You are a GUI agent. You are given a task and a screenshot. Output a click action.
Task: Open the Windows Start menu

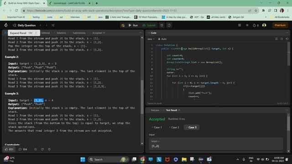[x=83, y=159]
